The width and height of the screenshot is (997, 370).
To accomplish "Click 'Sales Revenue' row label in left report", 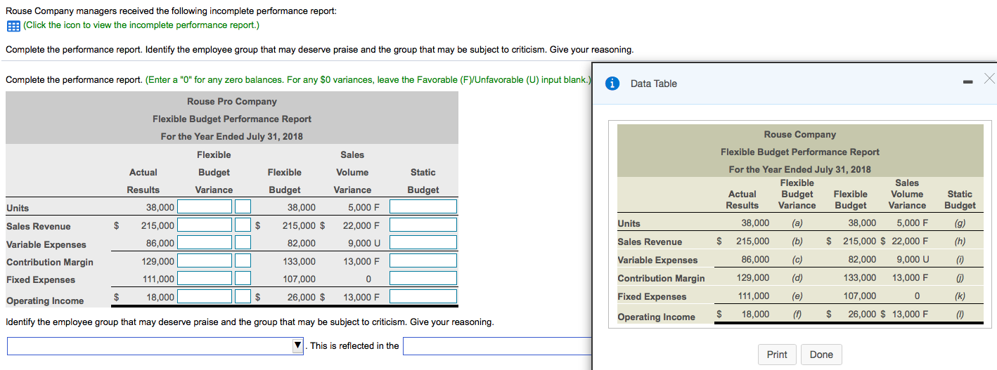I will [39, 226].
